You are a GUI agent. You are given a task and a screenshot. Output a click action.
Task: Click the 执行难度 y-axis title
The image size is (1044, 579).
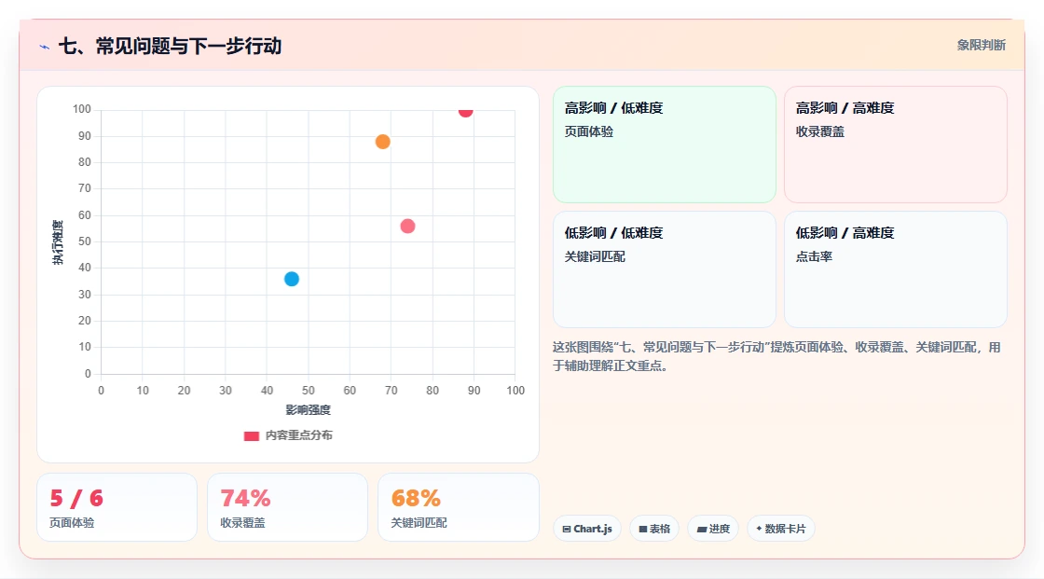click(58, 241)
